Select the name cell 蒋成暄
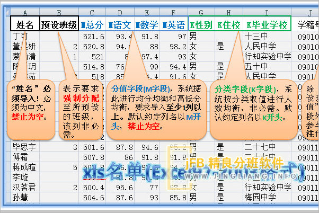The width and height of the screenshot is (319, 213). (x=25, y=167)
